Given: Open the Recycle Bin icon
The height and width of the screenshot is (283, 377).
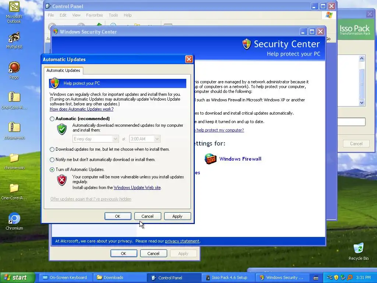Looking at the screenshot, I should pos(359,252).
